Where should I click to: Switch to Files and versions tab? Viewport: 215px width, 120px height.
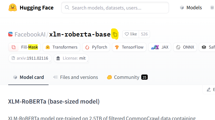point(76,77)
